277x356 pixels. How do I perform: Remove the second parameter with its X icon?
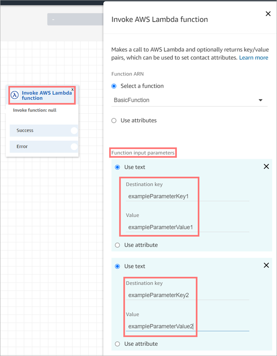tap(266, 265)
